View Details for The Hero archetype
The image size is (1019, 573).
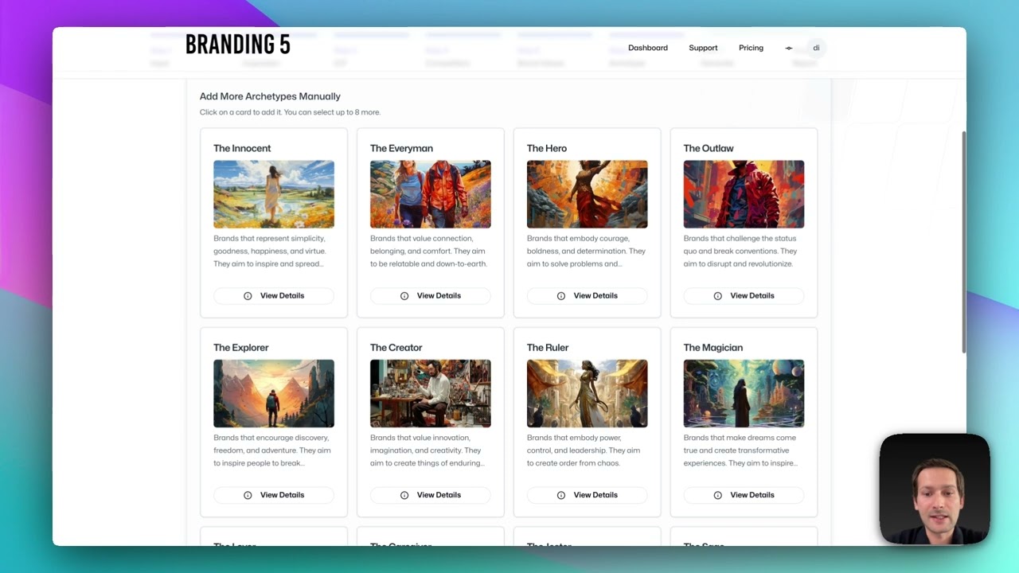point(588,296)
